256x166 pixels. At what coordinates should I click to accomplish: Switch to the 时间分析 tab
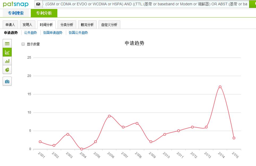(46, 25)
